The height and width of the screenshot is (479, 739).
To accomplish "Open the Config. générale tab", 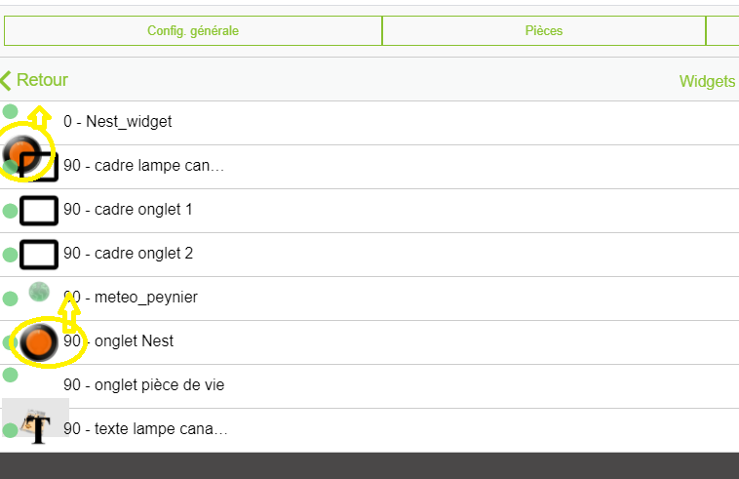I will point(193,30).
